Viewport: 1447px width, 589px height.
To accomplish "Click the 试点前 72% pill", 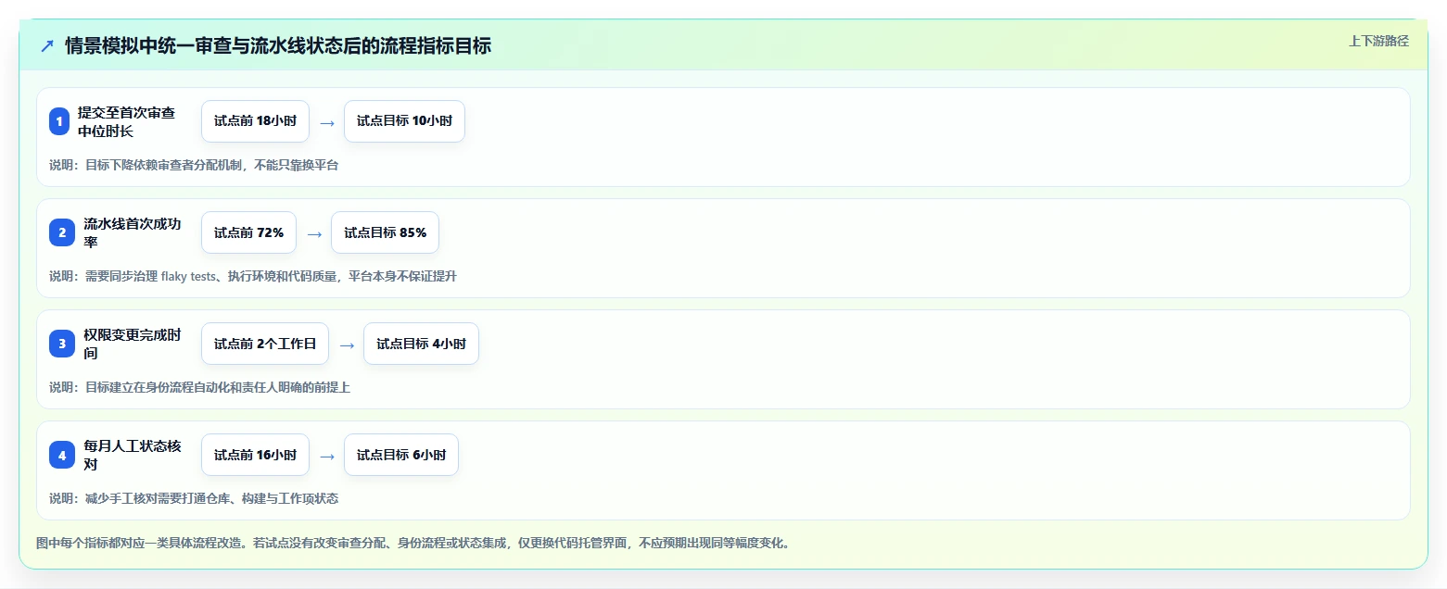I will [x=248, y=232].
